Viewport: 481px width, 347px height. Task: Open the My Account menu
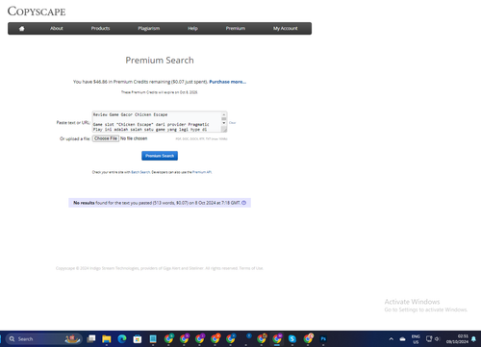pos(286,28)
